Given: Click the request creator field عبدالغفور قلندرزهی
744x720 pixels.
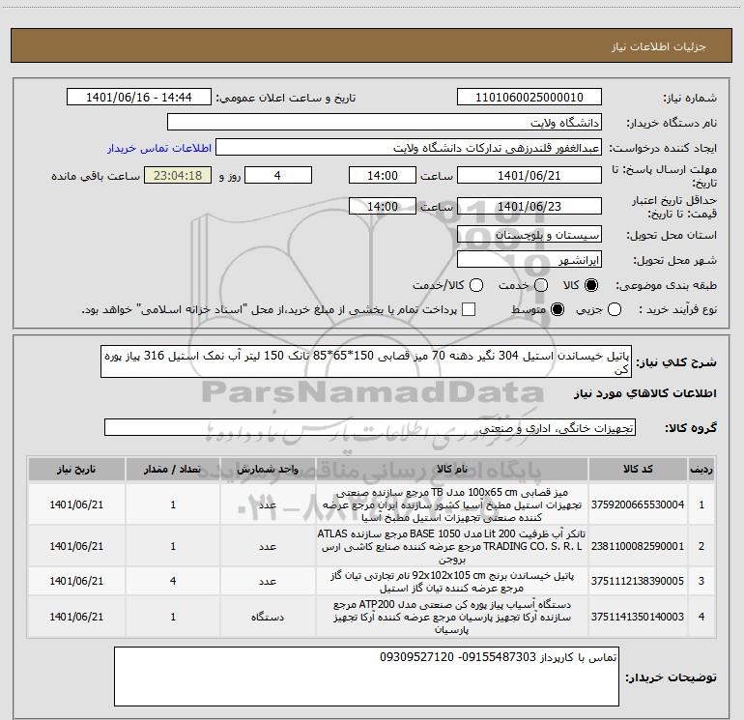Looking at the screenshot, I should click(x=409, y=148).
